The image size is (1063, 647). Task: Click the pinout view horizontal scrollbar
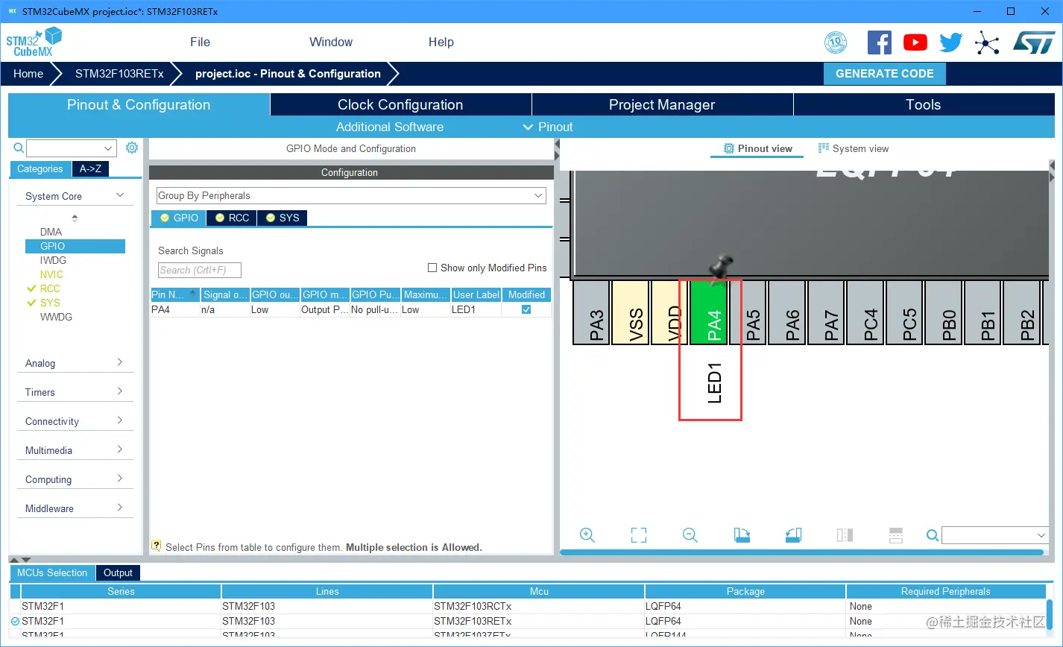coord(801,552)
